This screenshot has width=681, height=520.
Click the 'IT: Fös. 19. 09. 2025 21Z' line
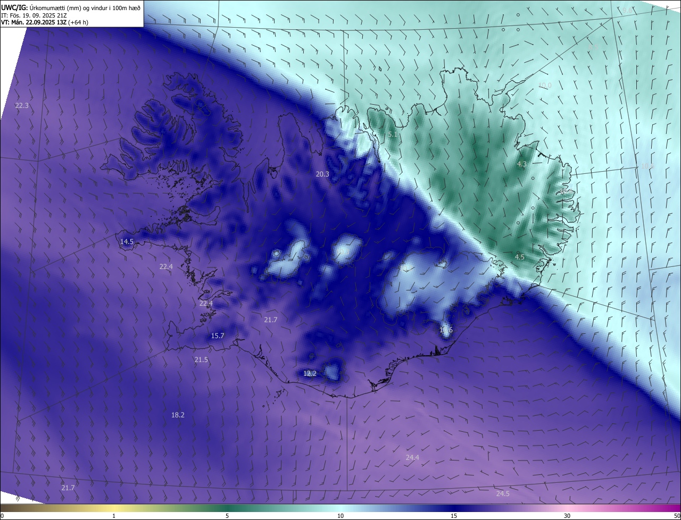[x=34, y=15]
